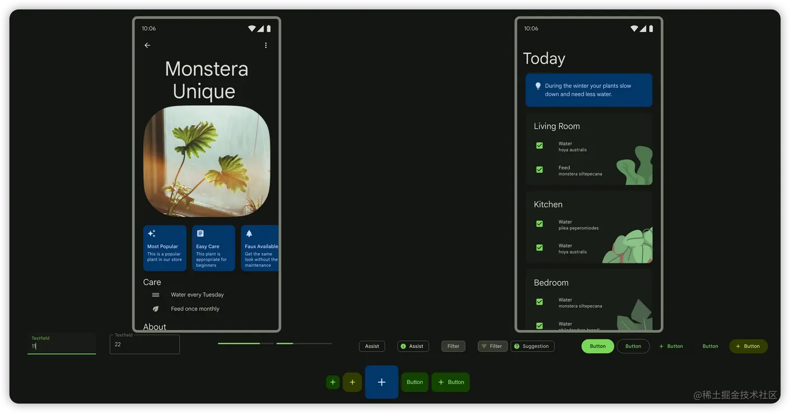Select the Filter chip without icon
Image resolution: width=790 pixels, height=413 pixels.
454,346
